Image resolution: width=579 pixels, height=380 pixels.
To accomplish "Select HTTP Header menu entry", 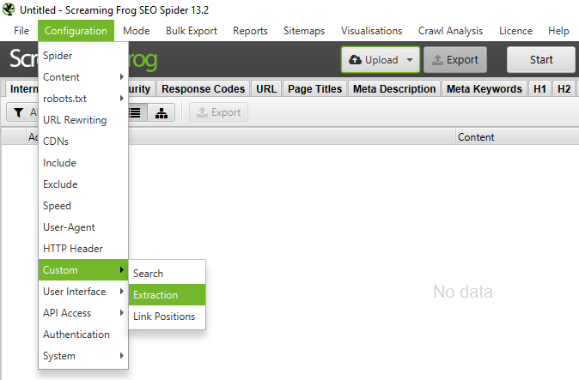I will tap(83, 249).
